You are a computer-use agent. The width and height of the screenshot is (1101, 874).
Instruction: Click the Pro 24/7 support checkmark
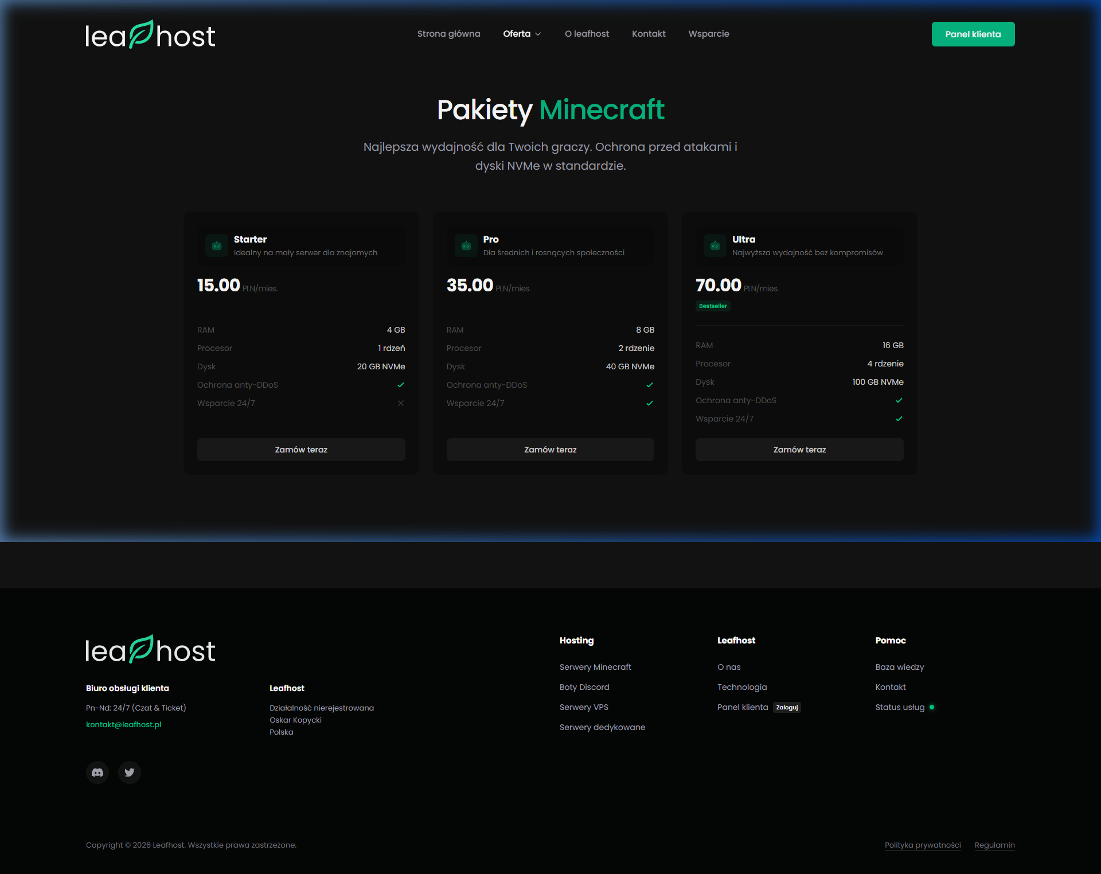pos(650,403)
